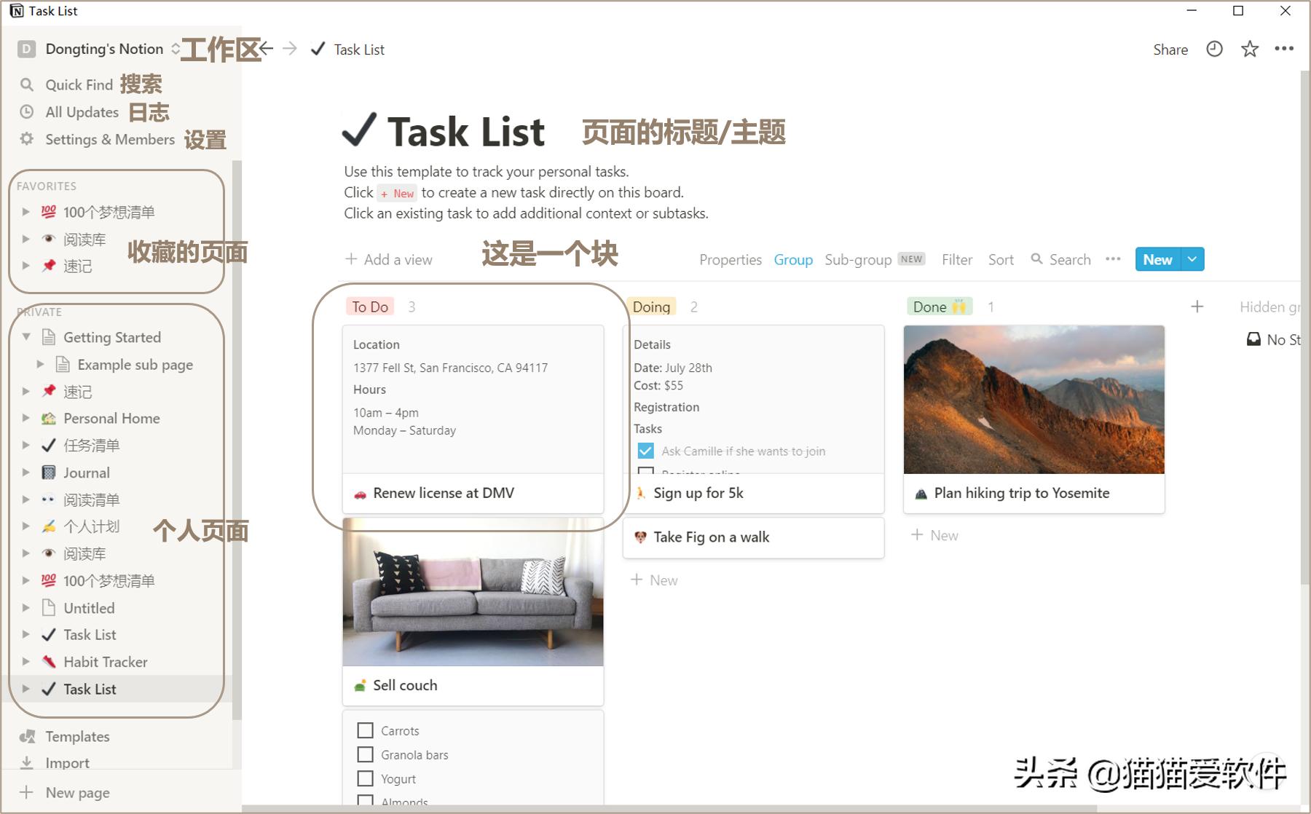Image resolution: width=1311 pixels, height=814 pixels.
Task: Select the Group view option
Action: click(793, 259)
